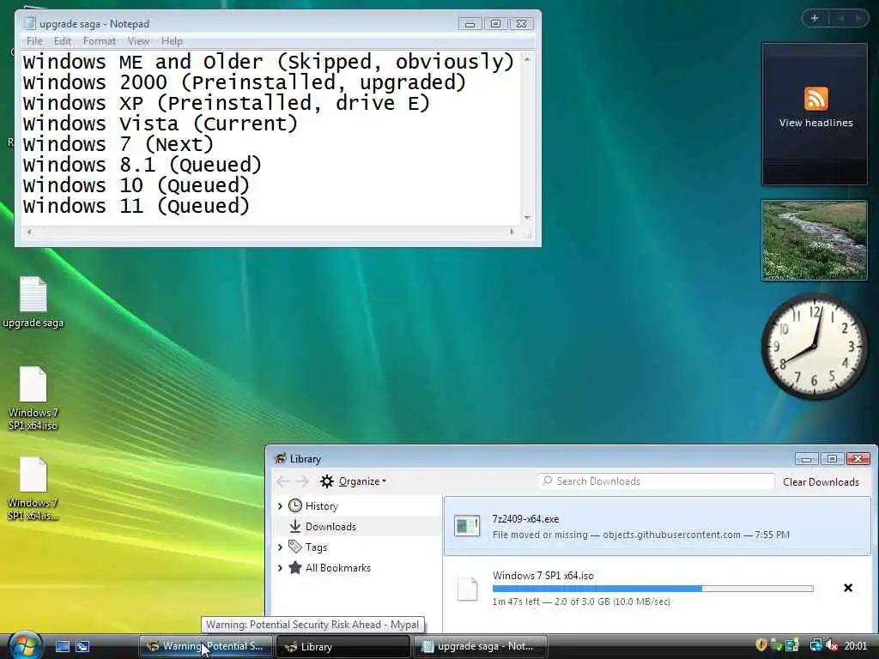This screenshot has height=659, width=879.
Task: Expand the All Bookmarks tree node arrow
Action: point(280,568)
